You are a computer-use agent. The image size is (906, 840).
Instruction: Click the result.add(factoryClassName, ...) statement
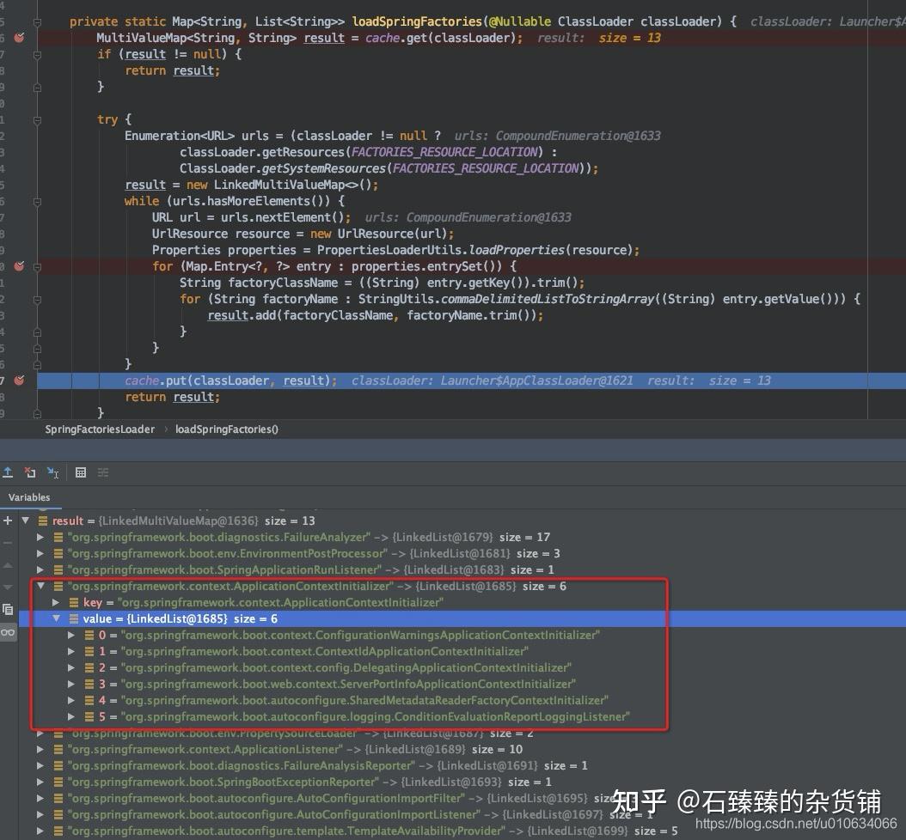375,315
